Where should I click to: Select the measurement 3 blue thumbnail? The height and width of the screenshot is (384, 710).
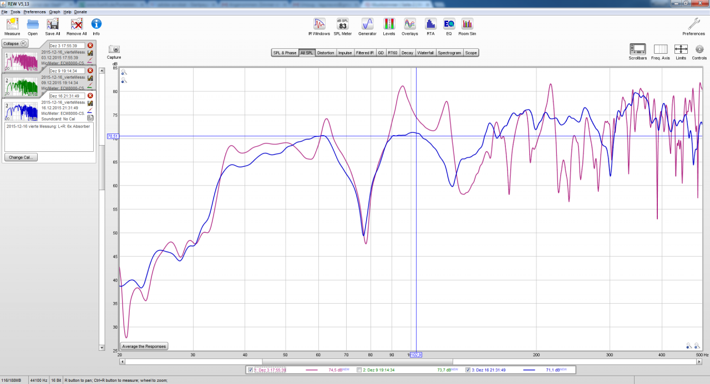pos(22,111)
